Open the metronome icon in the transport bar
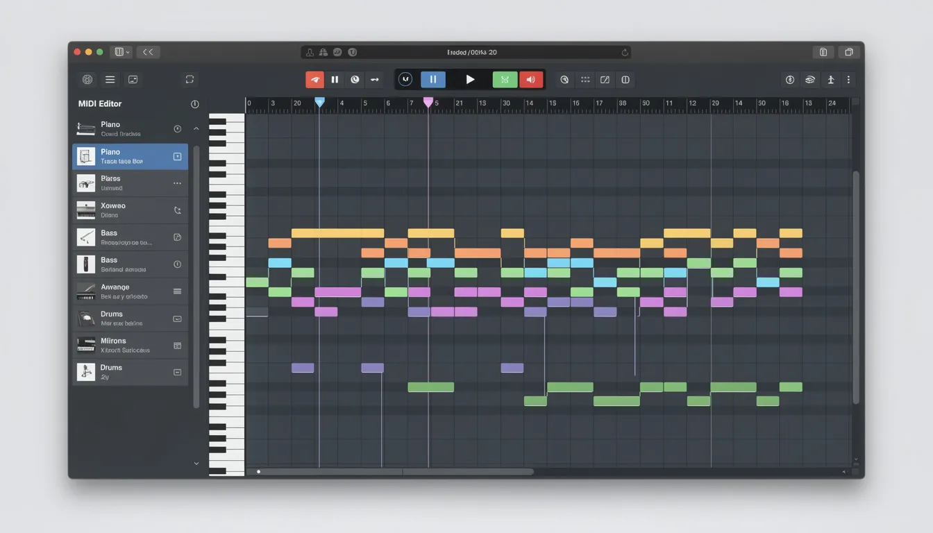This screenshot has width=933, height=533. [355, 79]
